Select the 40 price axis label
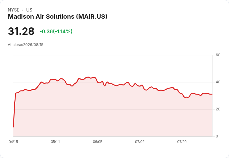Screen dimensions: 229x158 pos(218,82)
